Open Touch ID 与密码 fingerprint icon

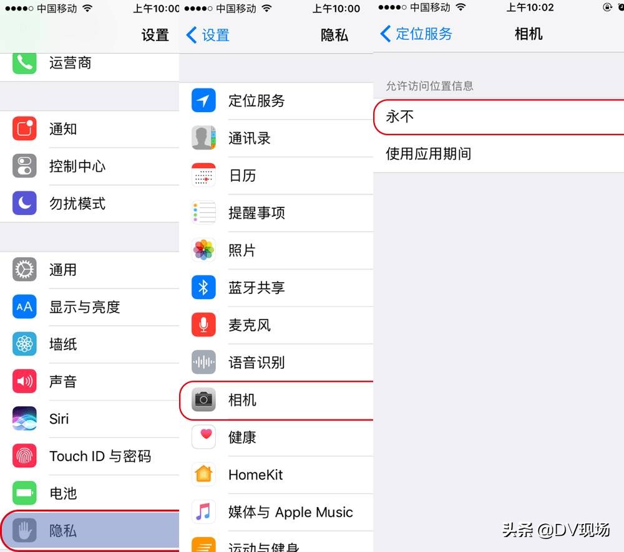tap(24, 455)
